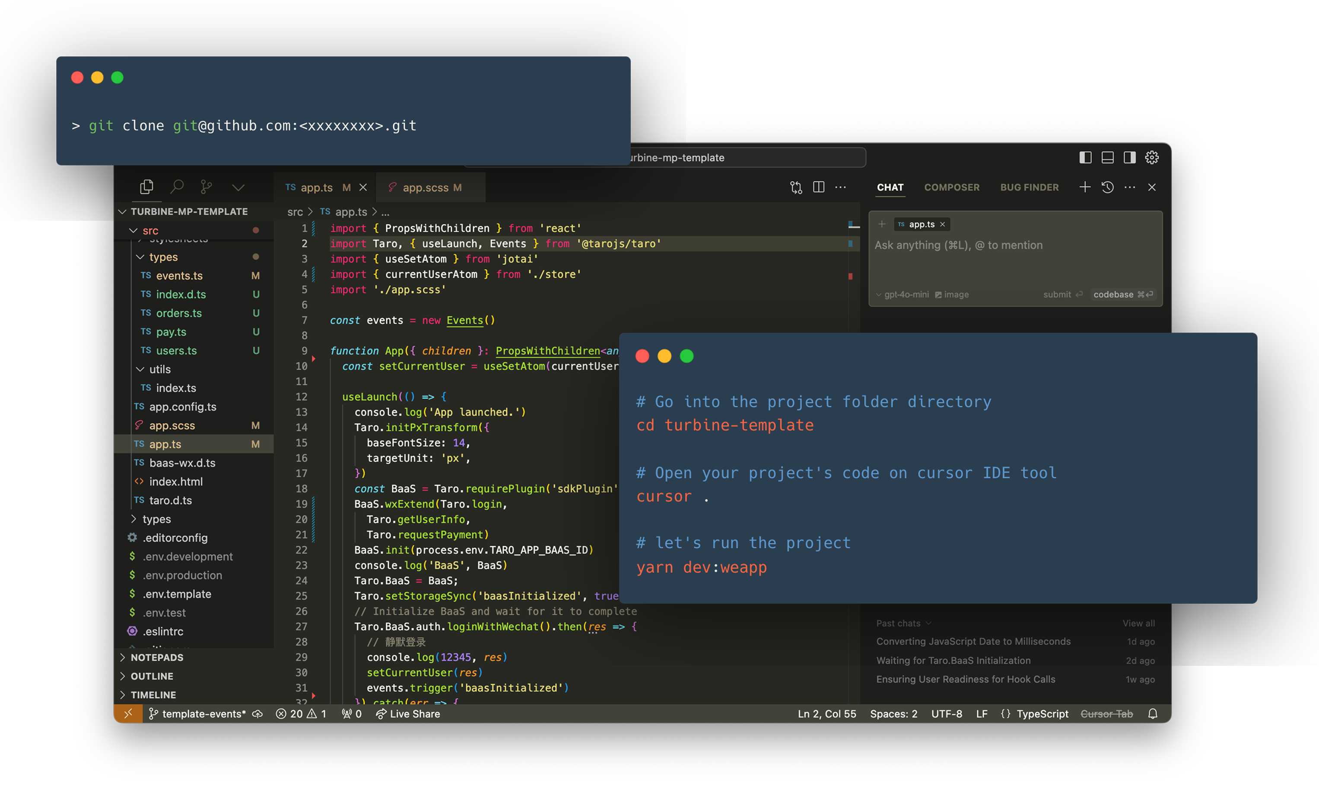Toggle the primary side bar layout
This screenshot has height=786, width=1319.
pos(1085,157)
